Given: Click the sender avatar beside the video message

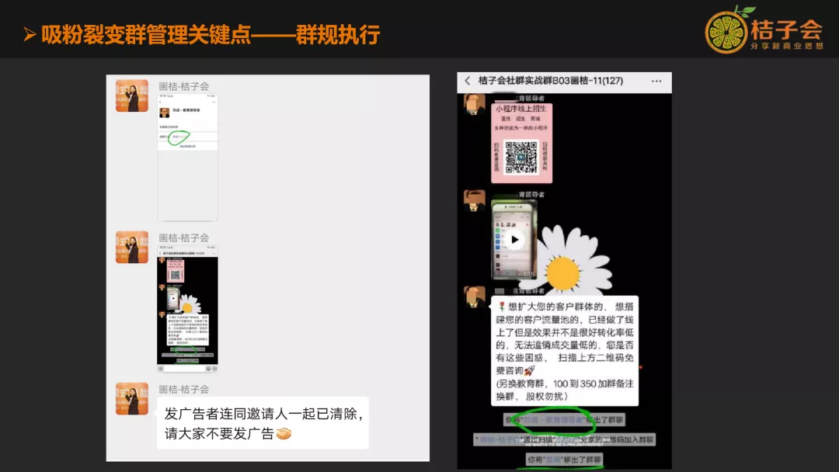Looking at the screenshot, I should pos(474,200).
